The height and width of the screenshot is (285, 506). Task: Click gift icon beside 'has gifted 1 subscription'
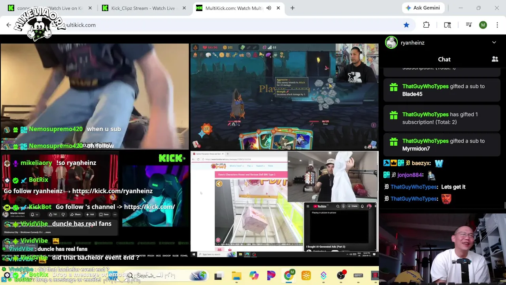[394, 116]
